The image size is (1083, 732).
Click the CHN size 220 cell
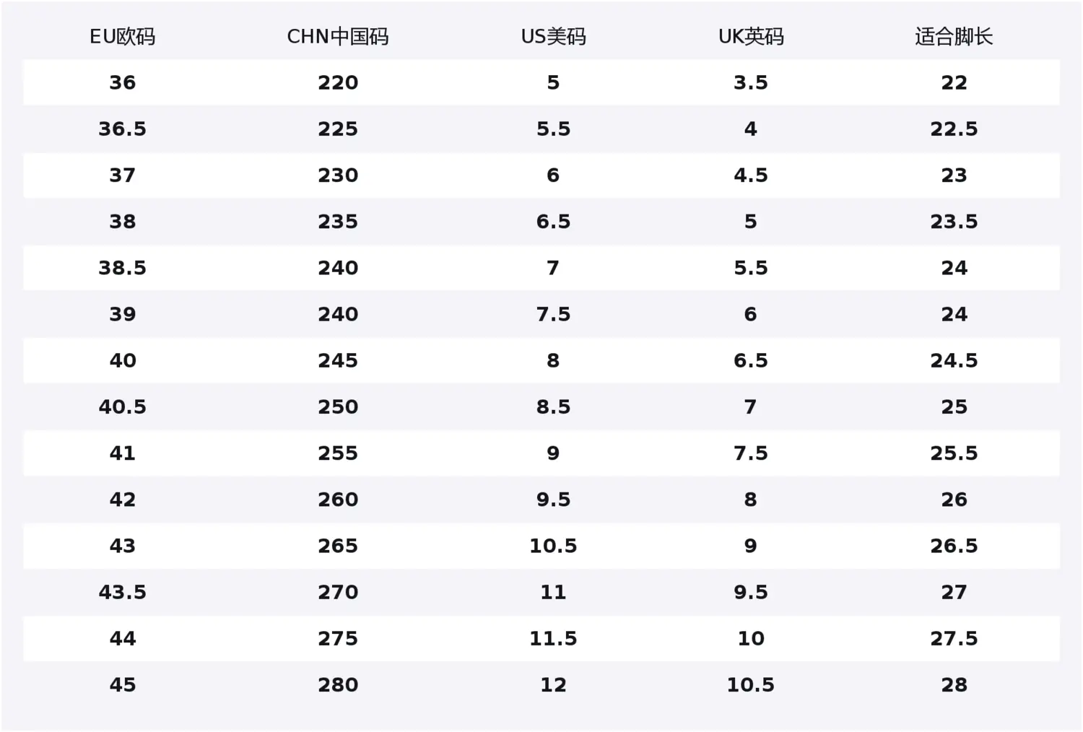coord(337,82)
